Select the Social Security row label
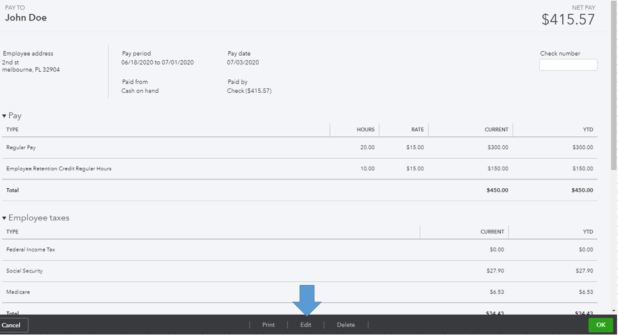 (24, 271)
